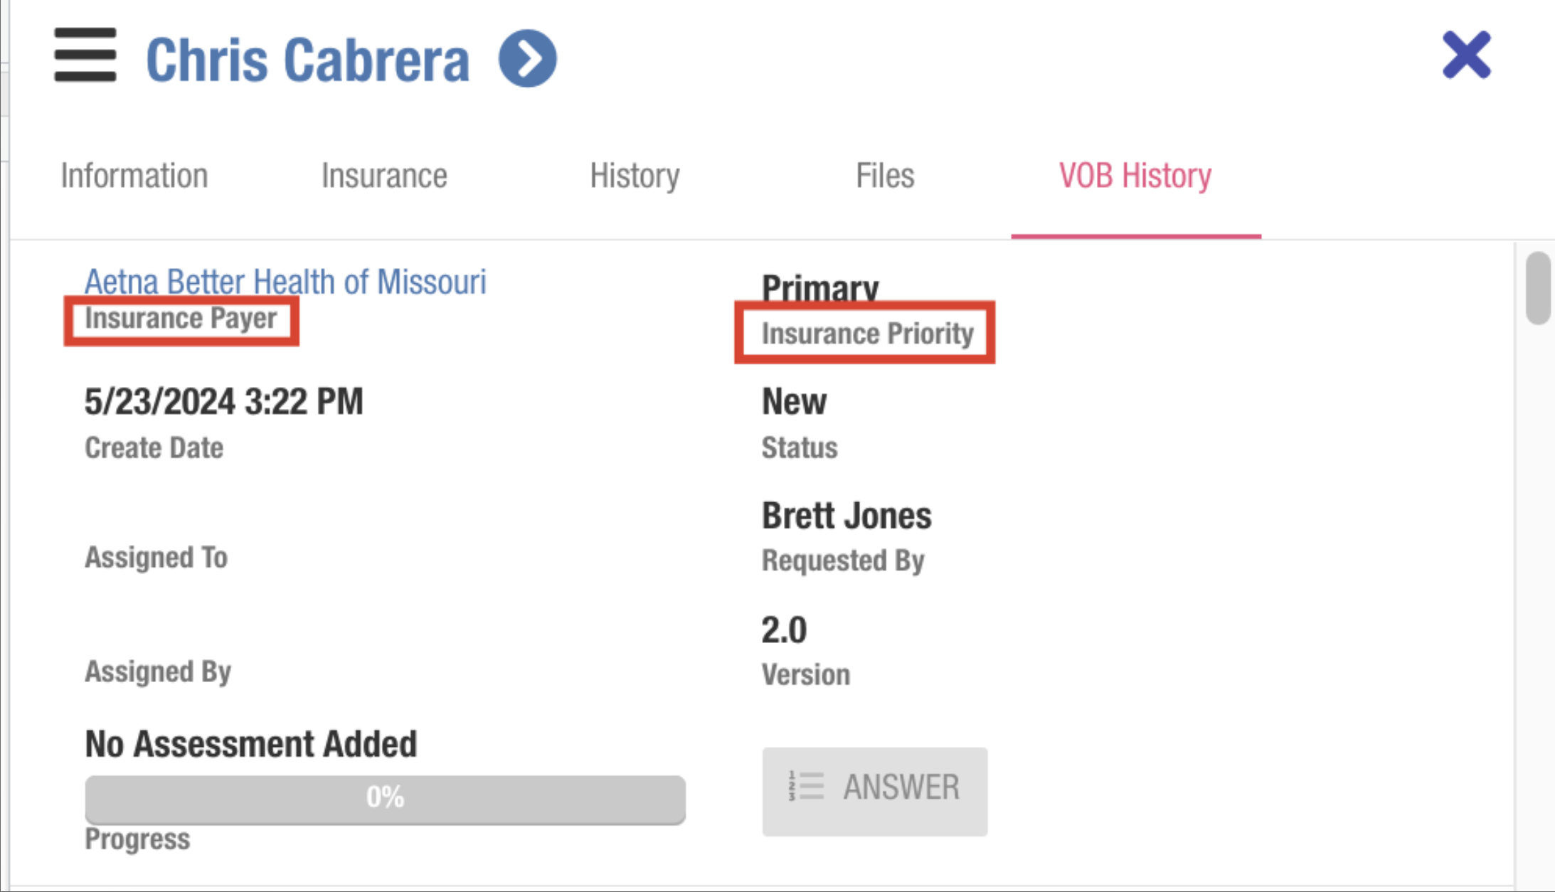The image size is (1555, 892).
Task: Click the numbered list icon in ANSWER button
Action: pyautogui.click(x=806, y=787)
